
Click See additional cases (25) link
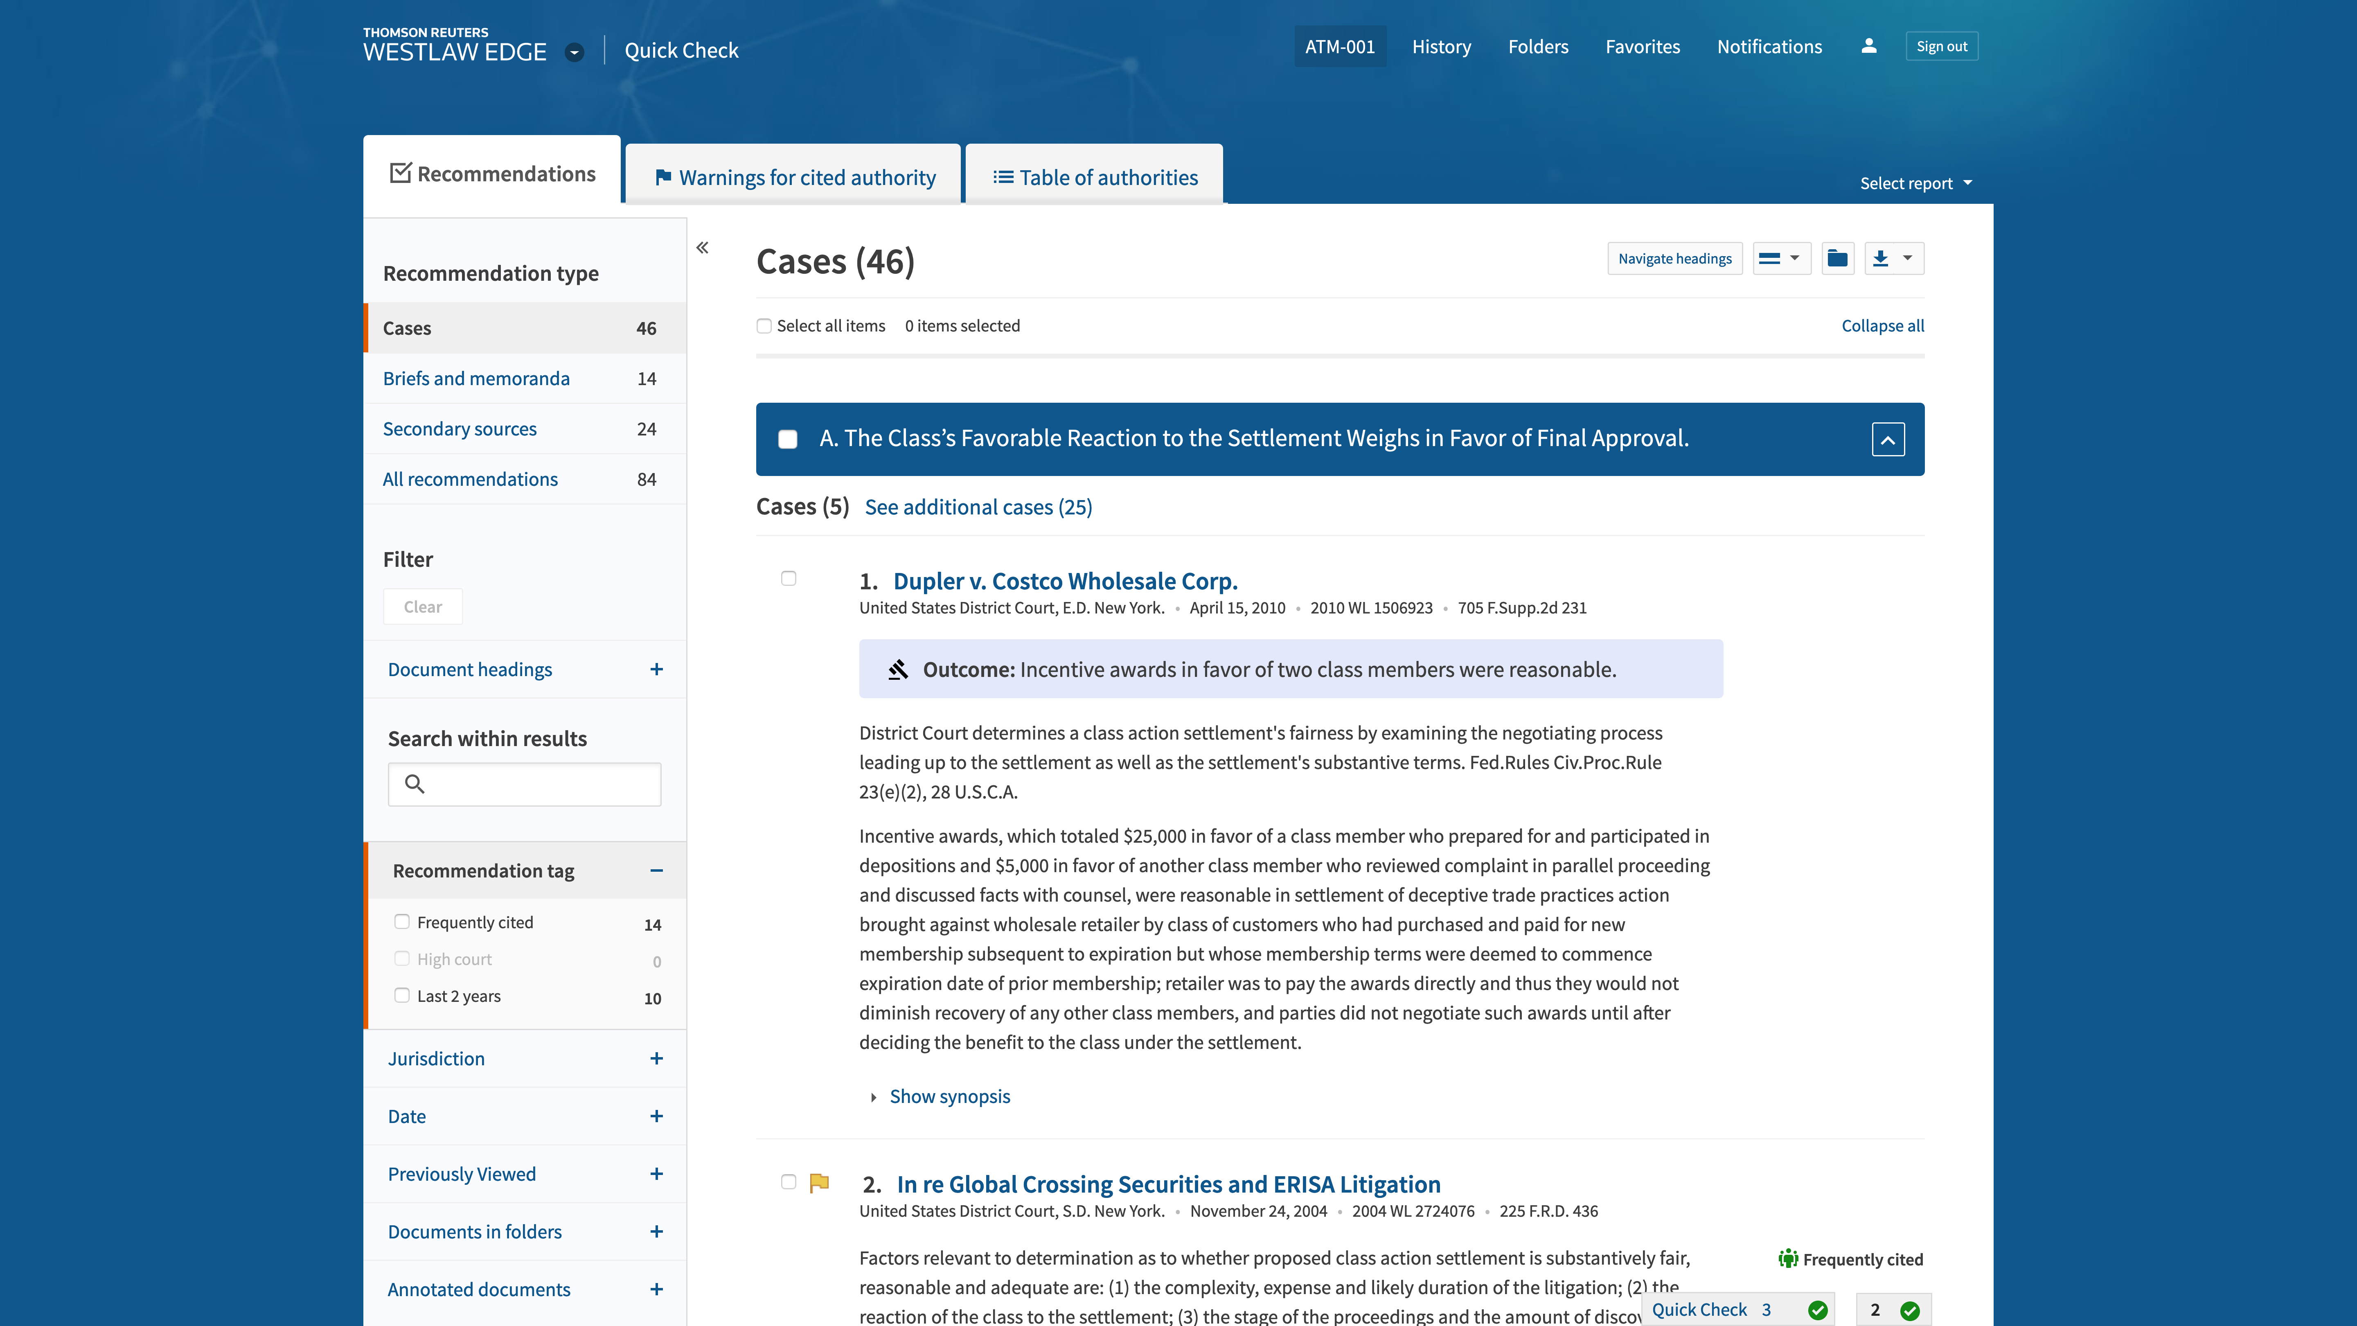pyautogui.click(x=978, y=507)
